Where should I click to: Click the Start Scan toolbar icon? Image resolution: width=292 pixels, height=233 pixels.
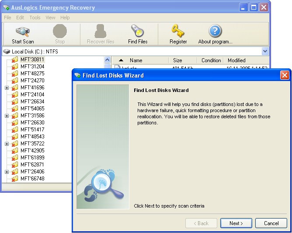tap(23, 32)
